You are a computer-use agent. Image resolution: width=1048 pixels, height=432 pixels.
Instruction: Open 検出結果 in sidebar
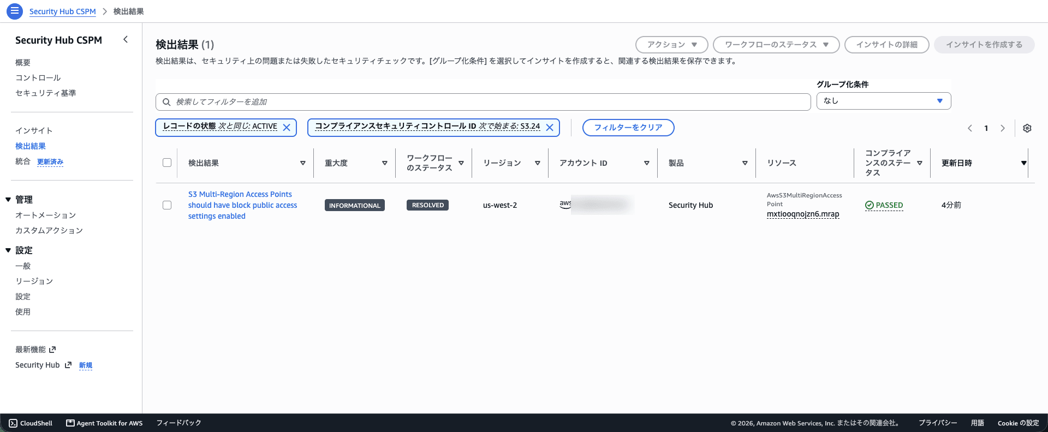point(31,146)
